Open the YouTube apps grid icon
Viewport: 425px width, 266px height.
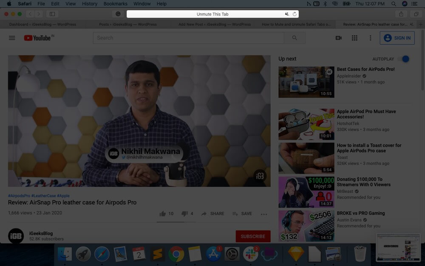tap(354, 38)
